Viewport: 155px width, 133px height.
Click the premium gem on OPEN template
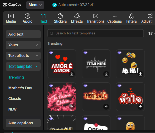(x=86, y=119)
